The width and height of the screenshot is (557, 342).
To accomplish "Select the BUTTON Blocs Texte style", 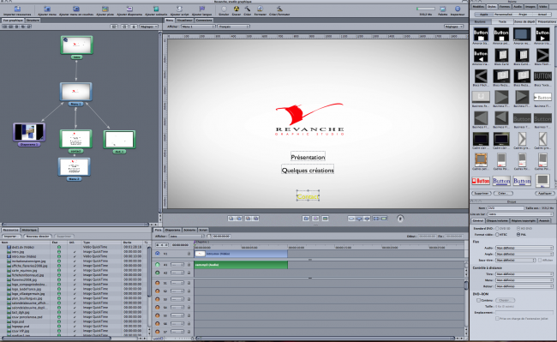I will [542, 76].
